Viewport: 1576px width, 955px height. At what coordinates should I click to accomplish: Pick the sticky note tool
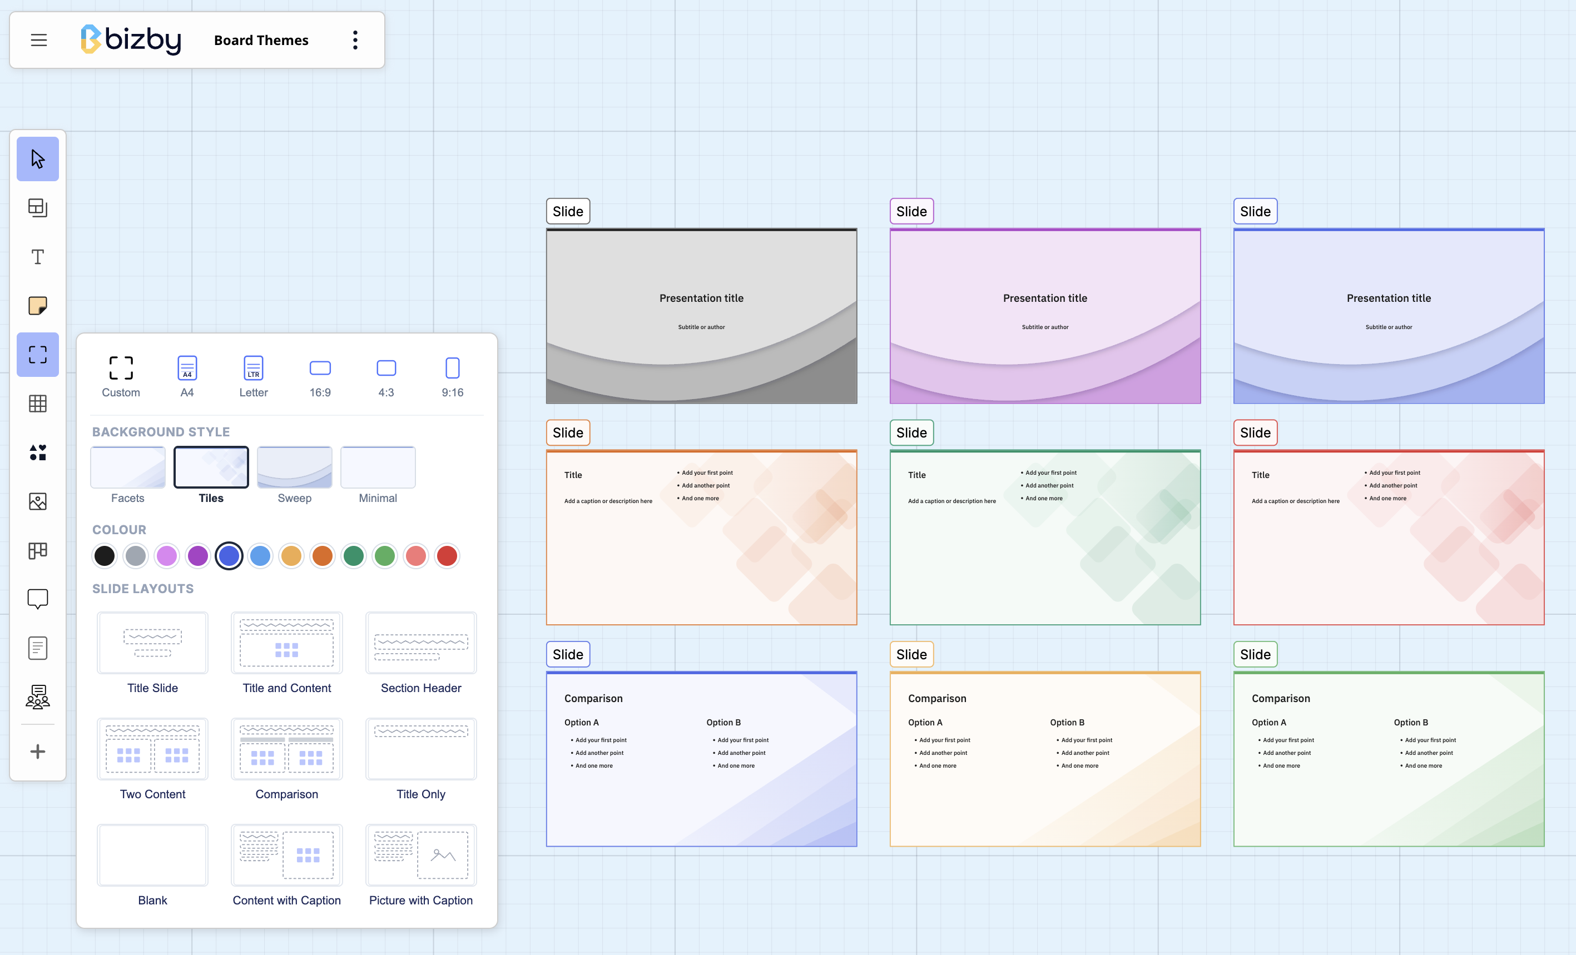[38, 306]
